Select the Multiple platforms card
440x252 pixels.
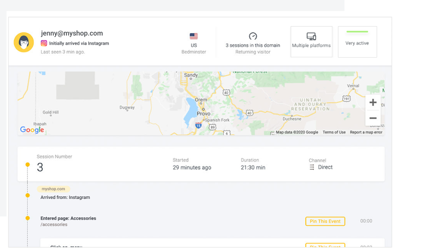pyautogui.click(x=311, y=42)
